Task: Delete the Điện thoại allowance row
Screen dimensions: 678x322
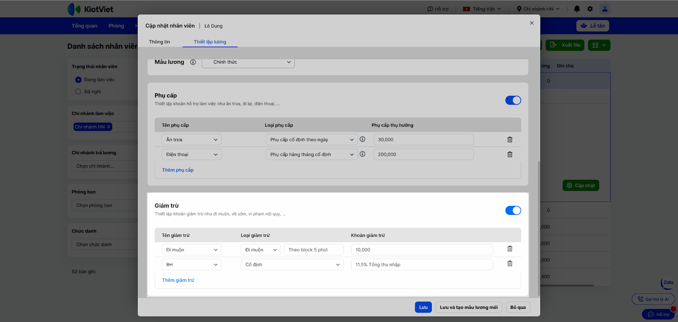Action: coord(510,154)
